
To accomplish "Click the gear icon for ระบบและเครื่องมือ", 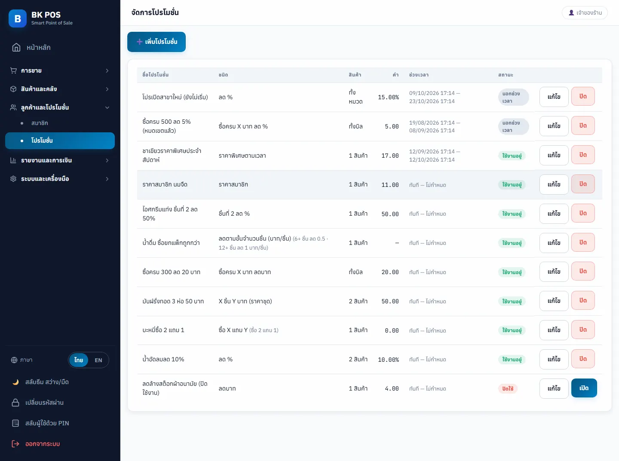I will tap(13, 179).
